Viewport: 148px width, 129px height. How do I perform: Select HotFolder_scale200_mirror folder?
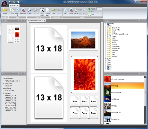point(120,34)
